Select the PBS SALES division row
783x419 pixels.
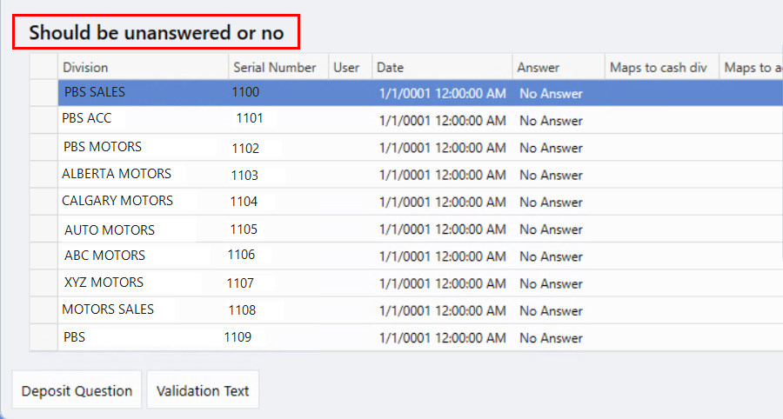420,93
